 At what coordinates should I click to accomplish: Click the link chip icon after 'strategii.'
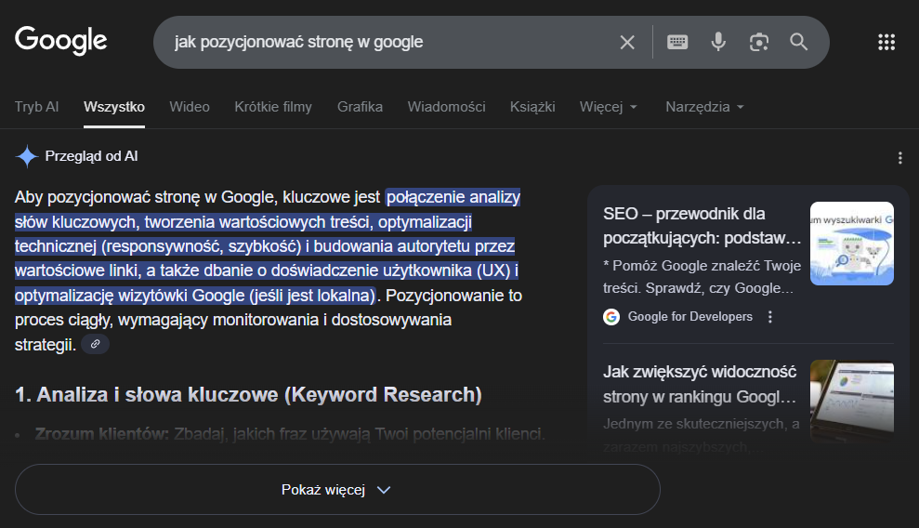(x=95, y=344)
